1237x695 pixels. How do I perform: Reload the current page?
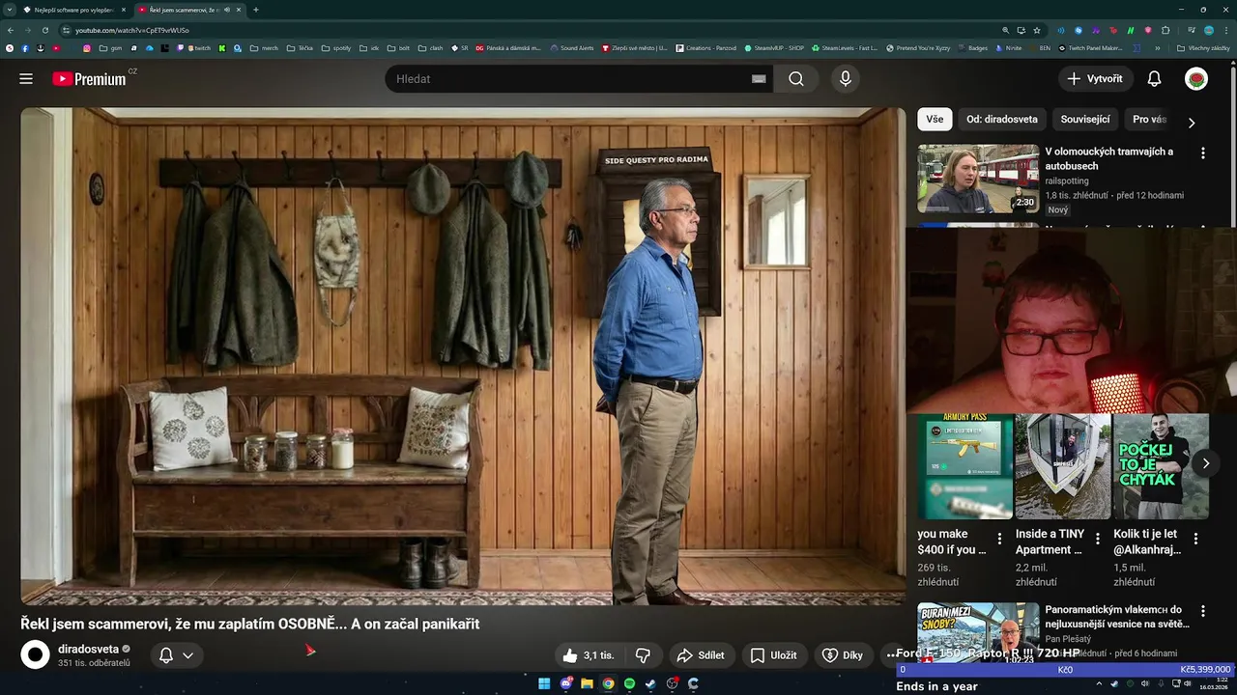tap(44, 30)
